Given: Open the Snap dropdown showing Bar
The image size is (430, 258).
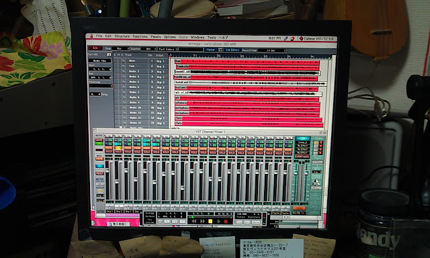Looking at the screenshot, I should (x=121, y=48).
